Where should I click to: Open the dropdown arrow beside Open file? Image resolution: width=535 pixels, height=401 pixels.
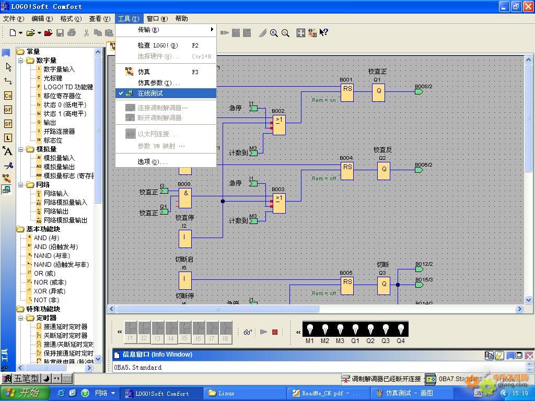[x=39, y=33]
